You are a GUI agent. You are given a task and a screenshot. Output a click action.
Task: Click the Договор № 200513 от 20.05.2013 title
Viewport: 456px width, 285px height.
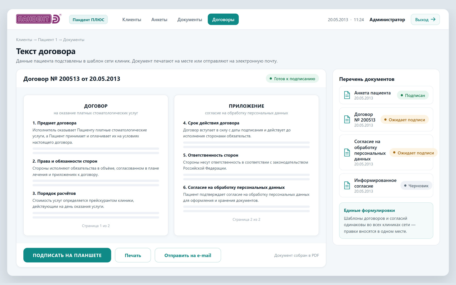pyautogui.click(x=72, y=79)
